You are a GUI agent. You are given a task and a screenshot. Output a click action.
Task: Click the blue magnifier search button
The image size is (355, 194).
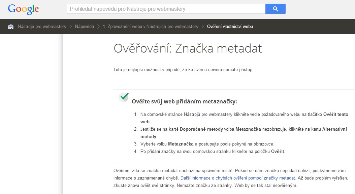tap(275, 9)
